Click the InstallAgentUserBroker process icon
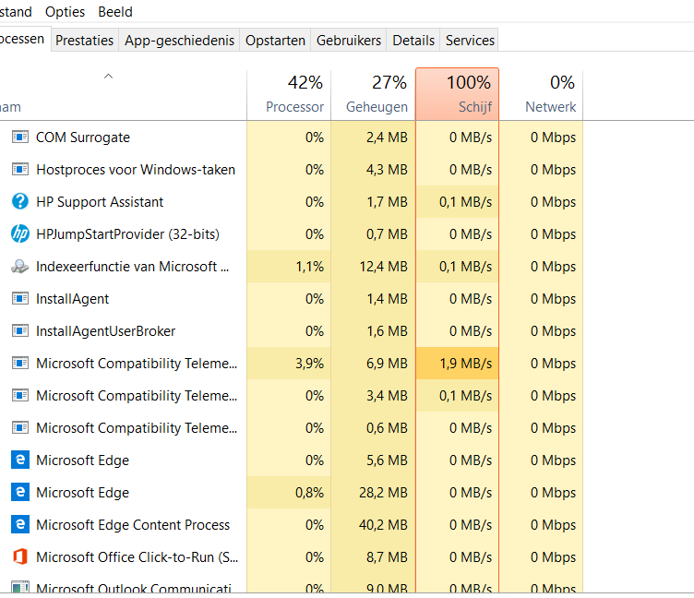Viewport: 694px width, 598px height. 20,331
